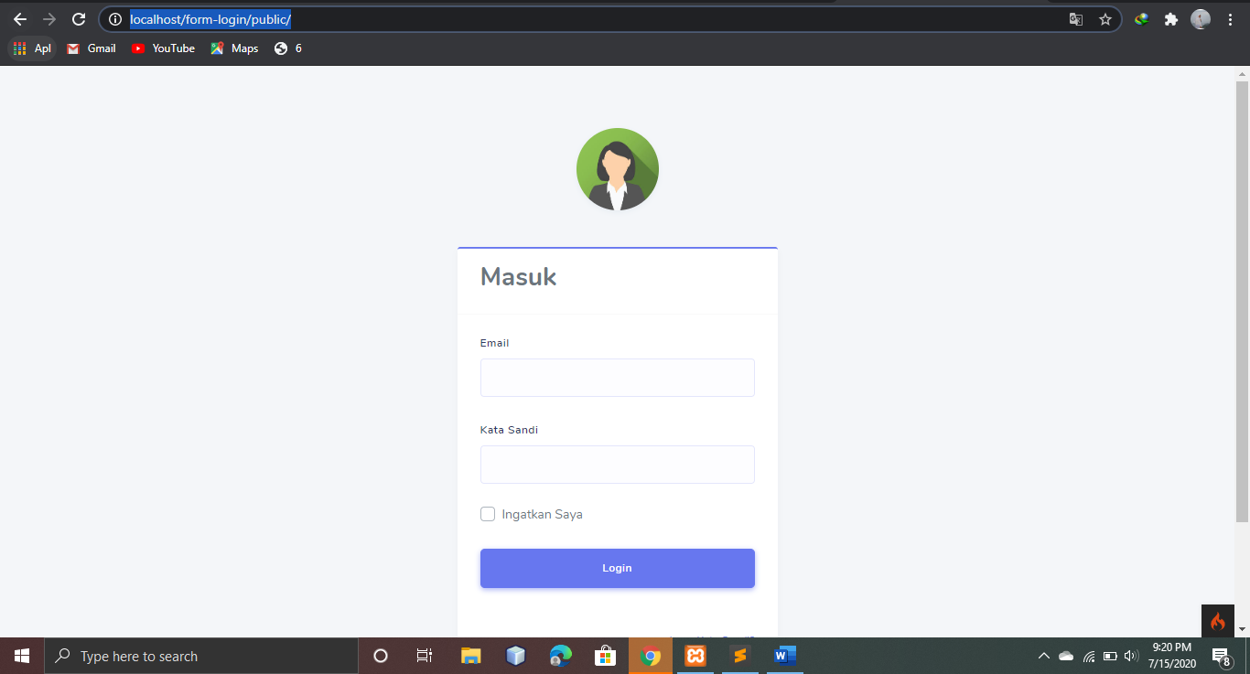Open volume speaker tray icon
The image size is (1250, 674).
point(1131,656)
